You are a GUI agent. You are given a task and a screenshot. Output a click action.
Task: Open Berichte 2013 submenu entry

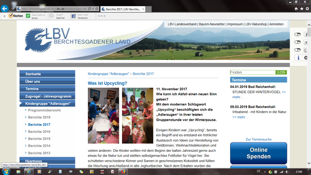tap(39, 153)
